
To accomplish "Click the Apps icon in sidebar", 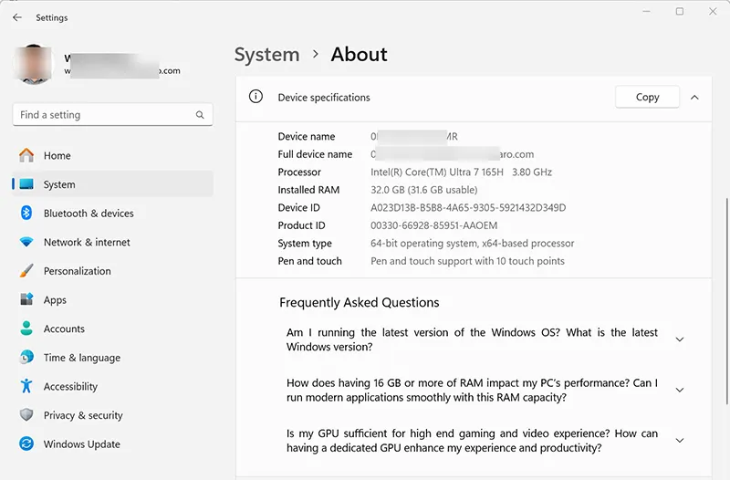I will click(x=26, y=299).
